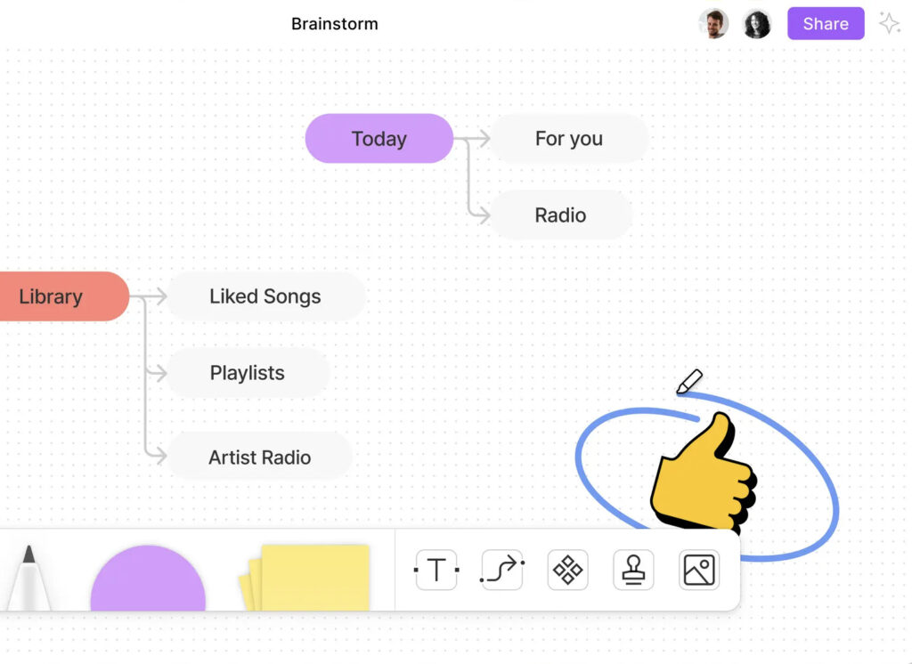
Task: Select the Liked Songs node
Action: [265, 296]
